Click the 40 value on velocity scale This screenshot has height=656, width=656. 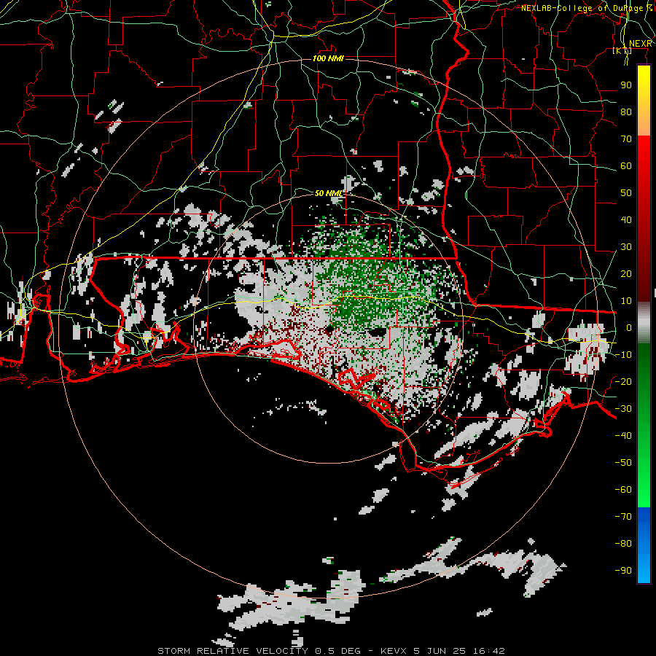click(626, 219)
